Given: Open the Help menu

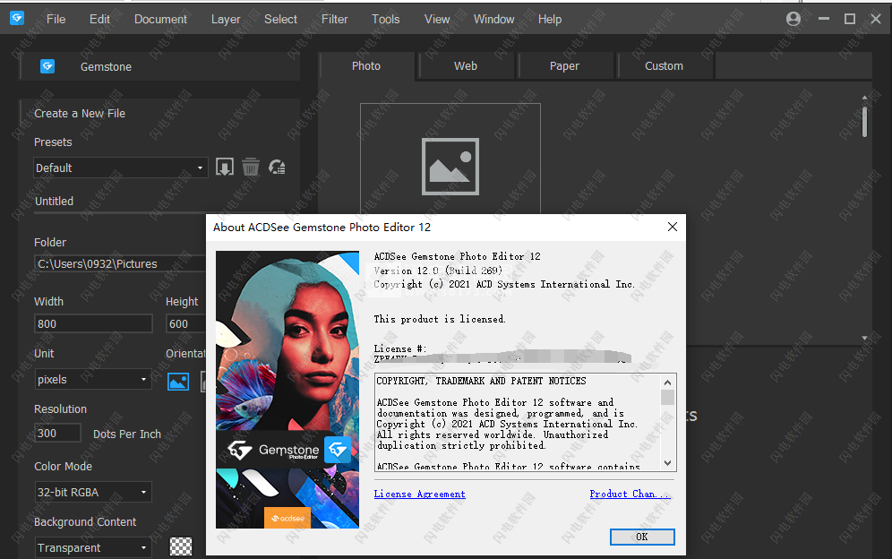Looking at the screenshot, I should [x=550, y=20].
